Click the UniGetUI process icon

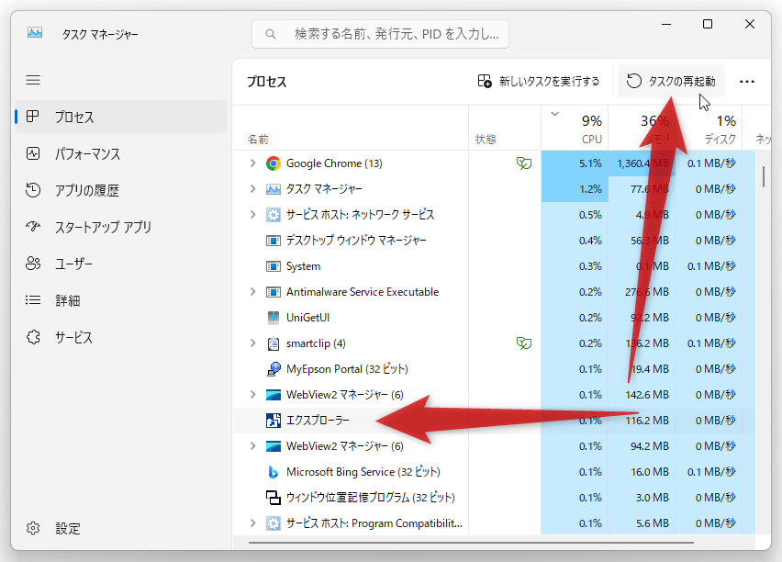274,318
